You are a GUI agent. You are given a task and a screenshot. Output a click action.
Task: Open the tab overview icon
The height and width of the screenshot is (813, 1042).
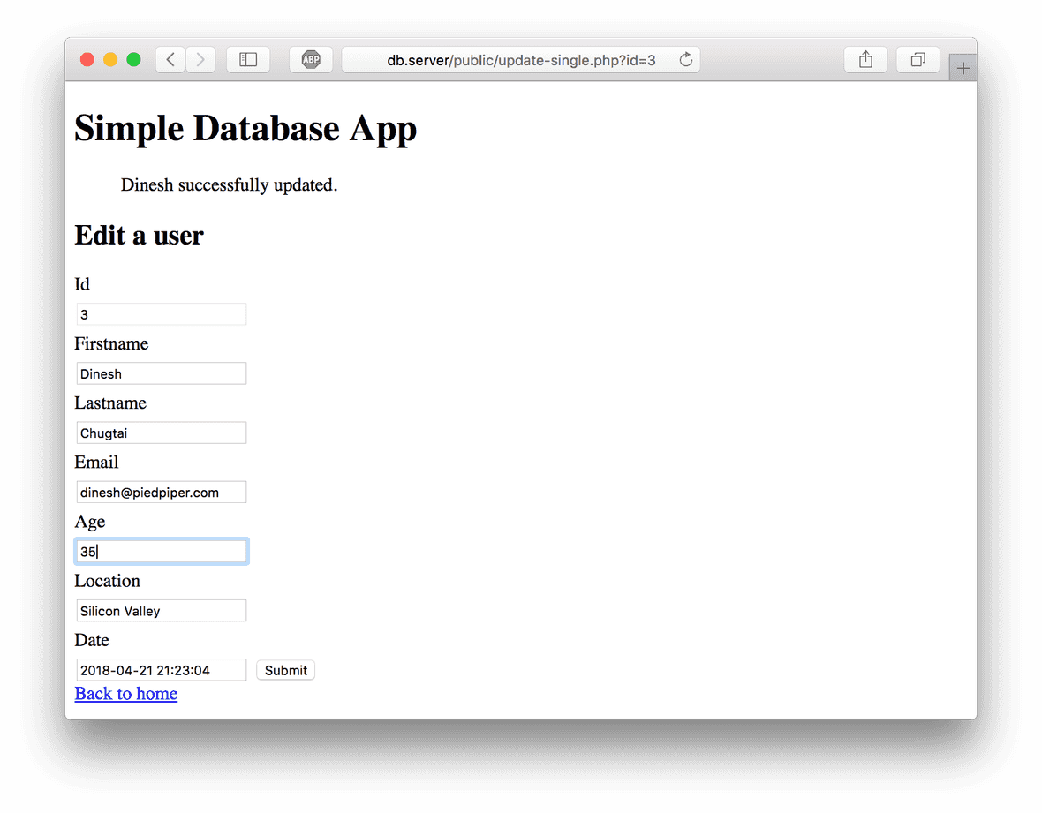[917, 59]
